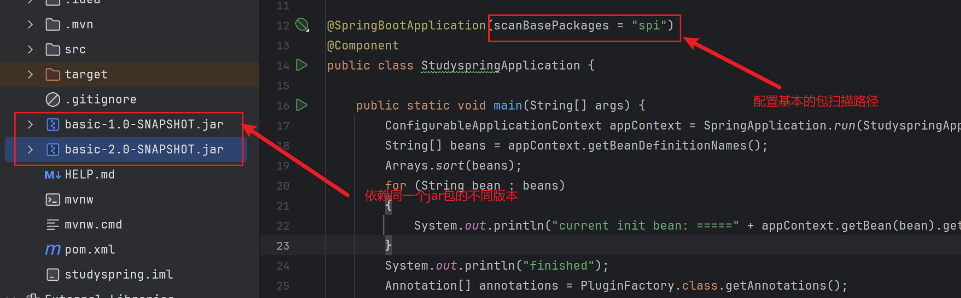Image resolution: width=961 pixels, height=298 pixels.
Task: Expand basic-2.0-SNAPSHOT.jar contents
Action: point(31,150)
